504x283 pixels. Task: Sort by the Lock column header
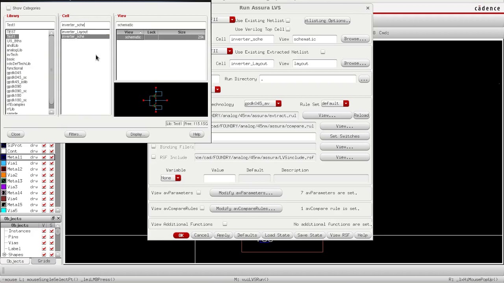point(152,32)
